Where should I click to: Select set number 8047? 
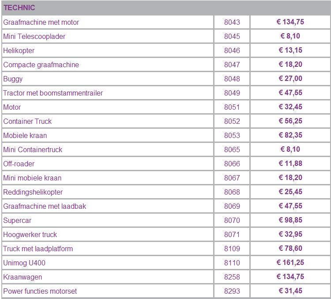(x=232, y=65)
